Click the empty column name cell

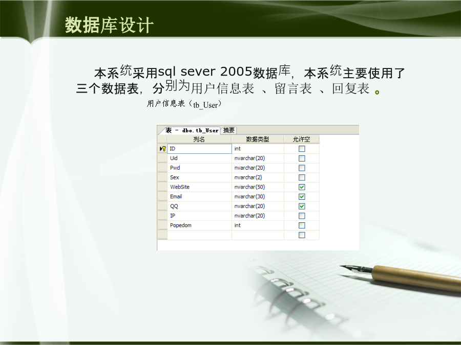click(x=199, y=235)
